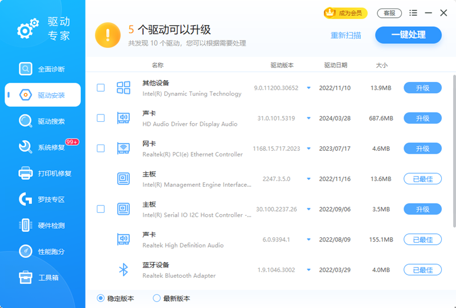Image resolution: width=456 pixels, height=308 pixels.
Task: Click the toolbox icon for 工具箱
Action: tap(26, 277)
